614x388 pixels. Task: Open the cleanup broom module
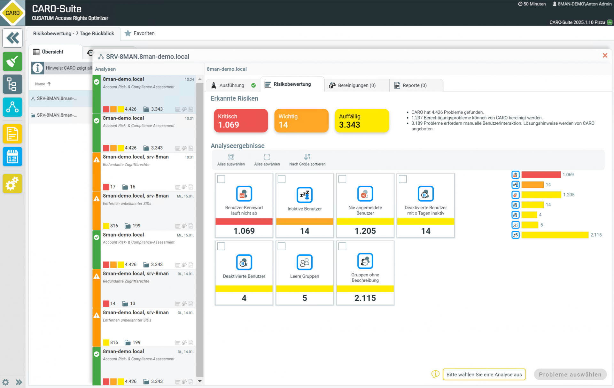[x=12, y=61]
